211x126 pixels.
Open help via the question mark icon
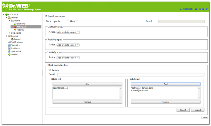point(207,9)
